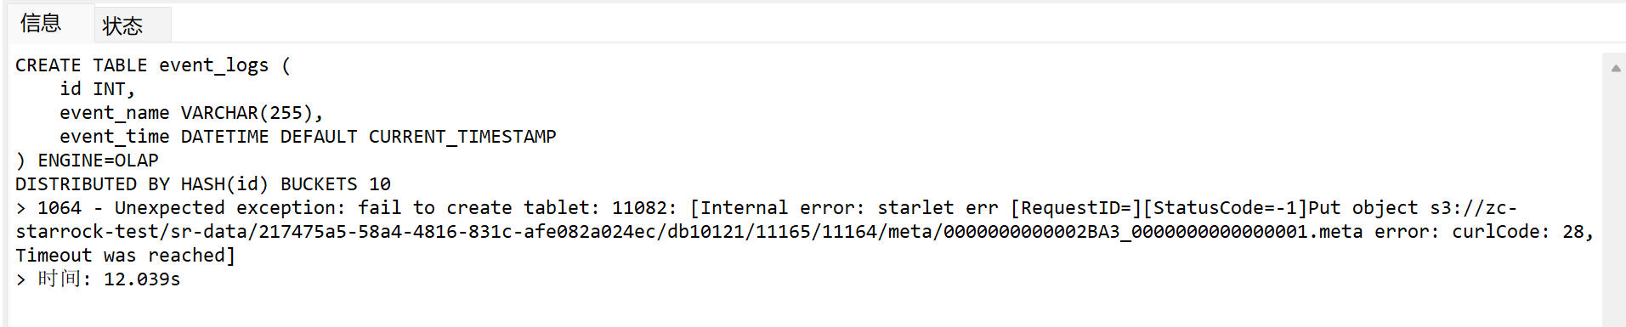
Task: Click the 'id INT,' line
Action: 97,89
